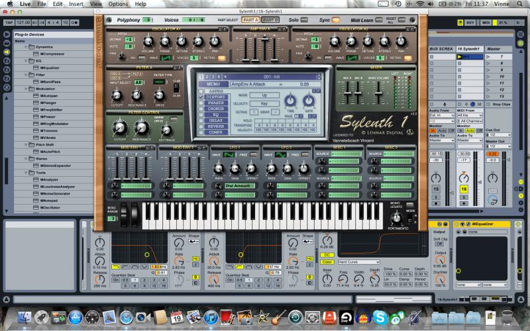Viewport: 530px width, 331px height.
Task: Enable the PHASER effect checkbox
Action: (201, 103)
